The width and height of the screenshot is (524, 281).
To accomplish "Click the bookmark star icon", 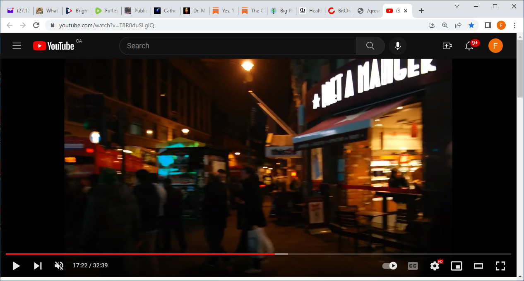I will pos(471,25).
